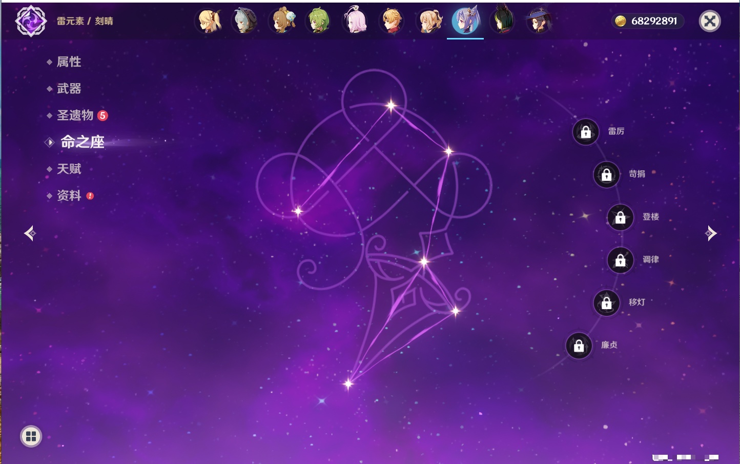Screen dimensions: 740x464
Task: Click the locked 廉贞 constellation node
Action: click(579, 346)
